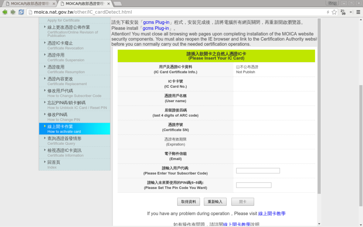Click the 21:09 clock extension icon
This screenshot has height=227, width=363.
point(343,12)
